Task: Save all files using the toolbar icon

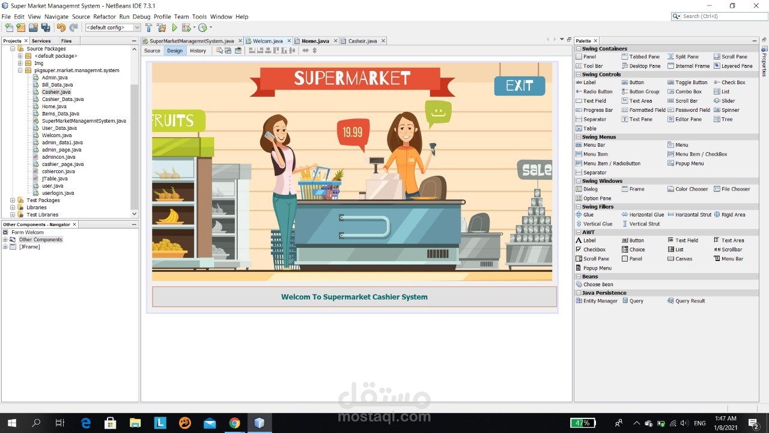Action: [x=46, y=28]
